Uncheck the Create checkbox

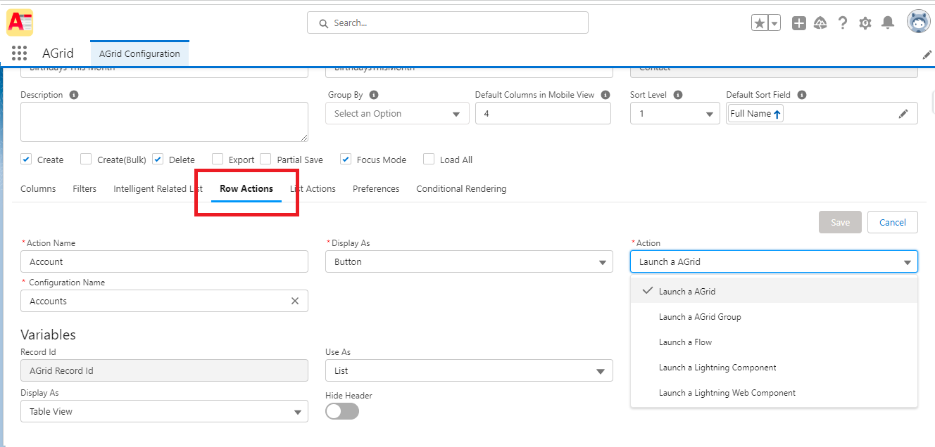tap(26, 160)
